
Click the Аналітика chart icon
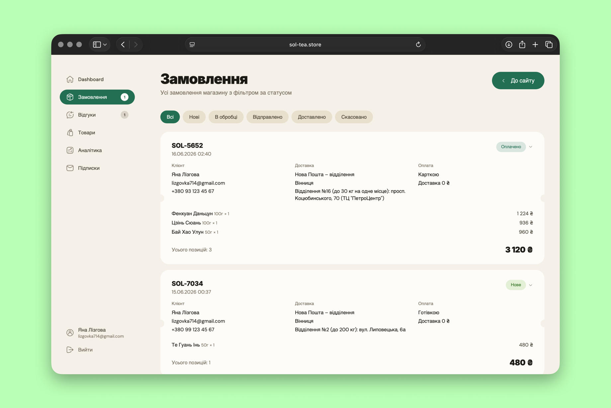click(70, 150)
